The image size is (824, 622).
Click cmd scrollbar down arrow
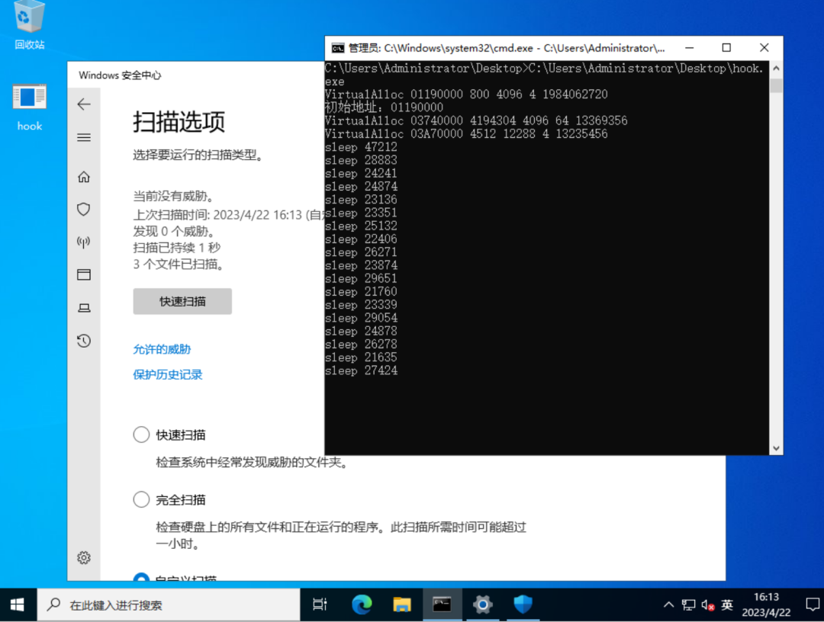tap(776, 448)
